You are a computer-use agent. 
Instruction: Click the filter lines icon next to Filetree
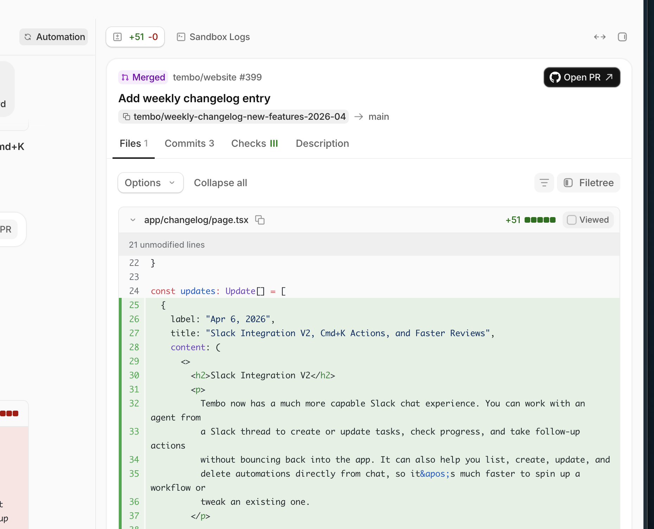544,183
